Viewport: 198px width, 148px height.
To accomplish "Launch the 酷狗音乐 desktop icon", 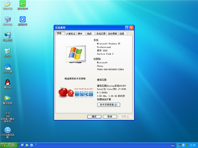I will point(23,21).
